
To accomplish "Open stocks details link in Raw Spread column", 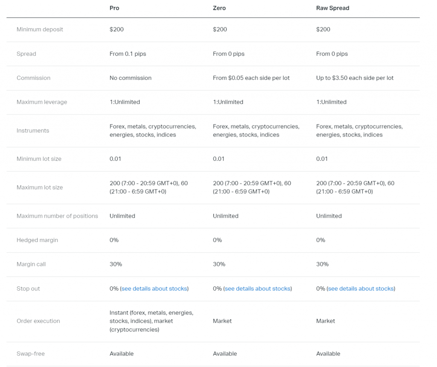I will point(361,289).
